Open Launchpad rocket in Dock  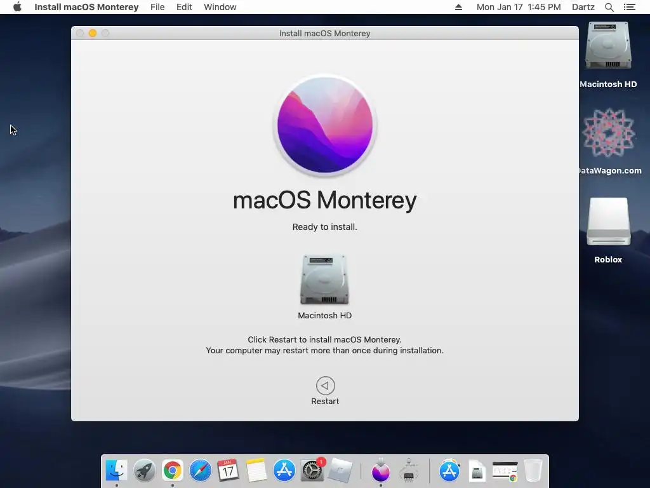click(x=145, y=471)
